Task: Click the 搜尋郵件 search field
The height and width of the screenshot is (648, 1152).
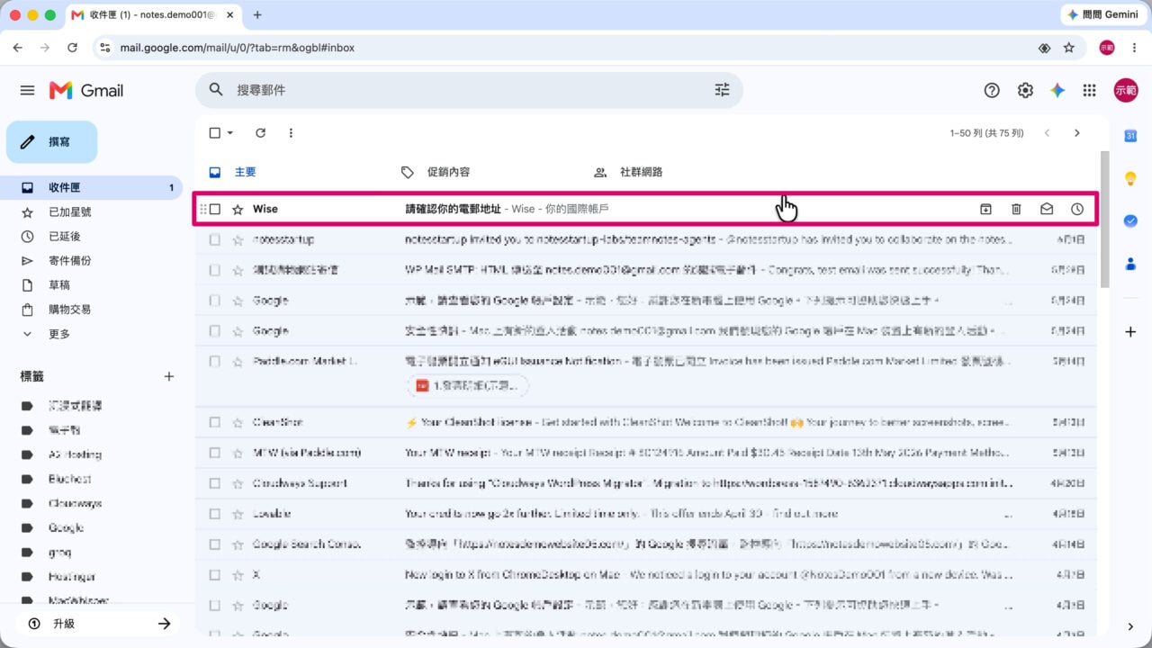Action: click(x=468, y=90)
